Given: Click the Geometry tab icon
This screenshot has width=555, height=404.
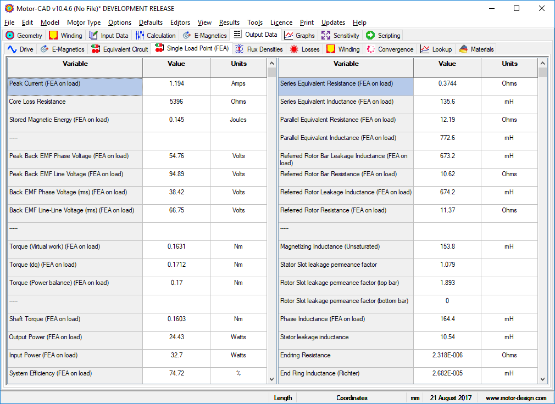Looking at the screenshot, I should [10, 35].
